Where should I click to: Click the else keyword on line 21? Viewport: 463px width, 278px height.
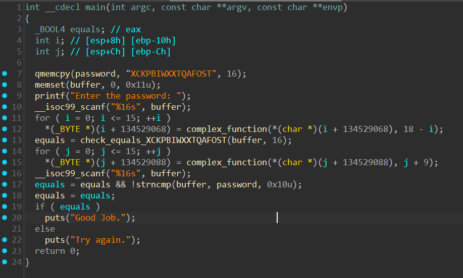click(45, 229)
